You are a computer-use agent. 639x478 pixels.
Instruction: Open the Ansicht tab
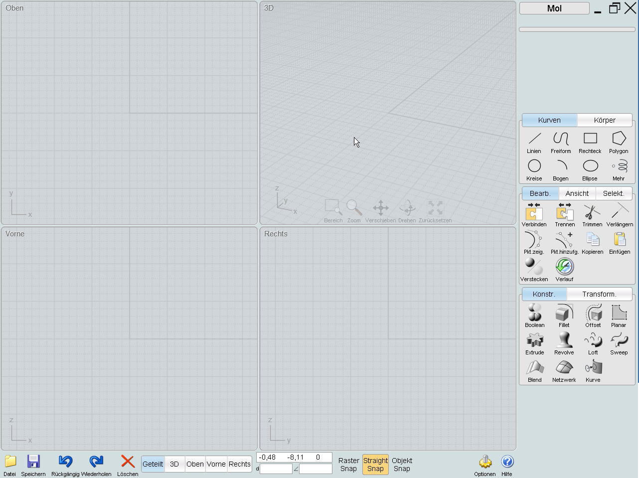click(x=577, y=193)
